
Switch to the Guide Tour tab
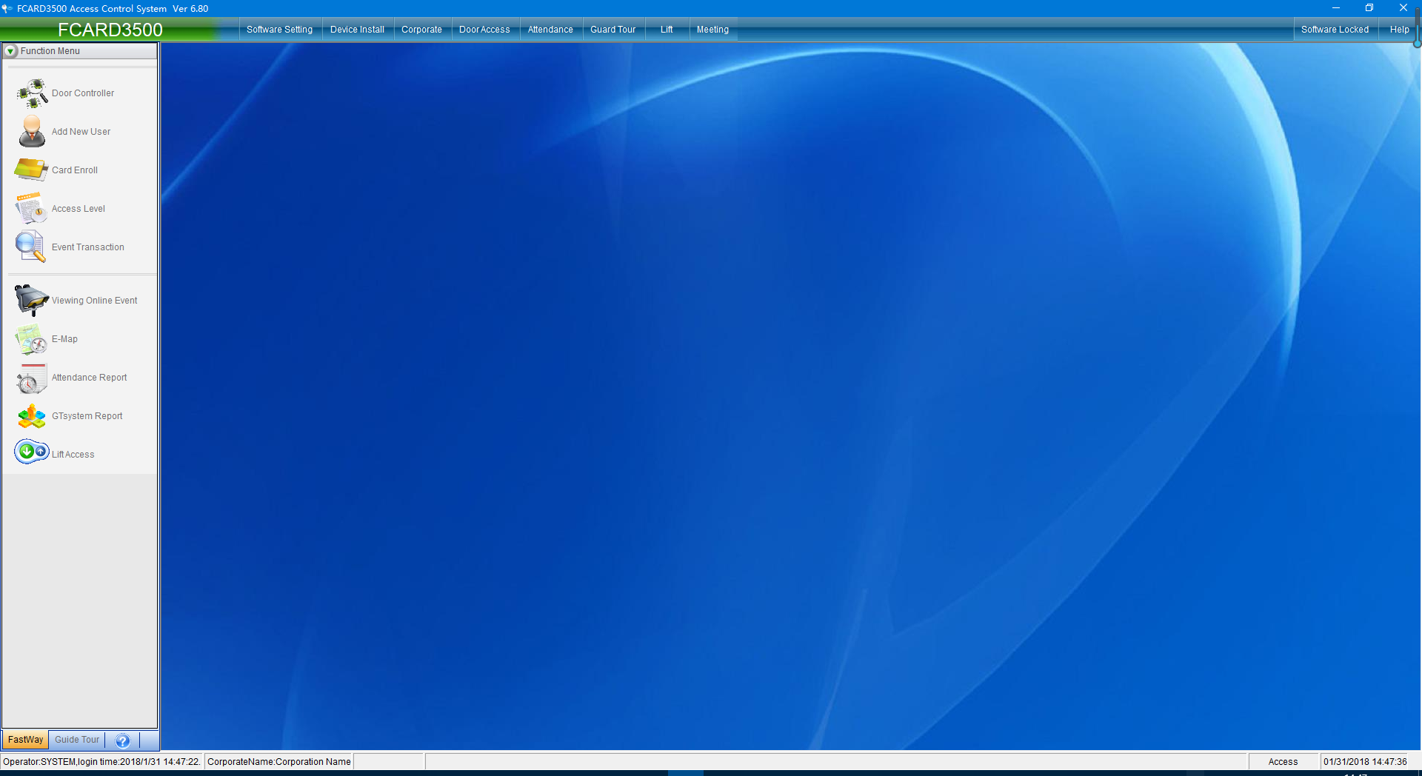[x=77, y=740]
